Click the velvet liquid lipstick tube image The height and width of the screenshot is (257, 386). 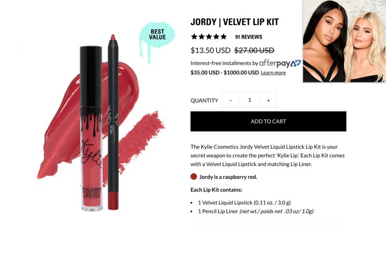tap(91, 128)
